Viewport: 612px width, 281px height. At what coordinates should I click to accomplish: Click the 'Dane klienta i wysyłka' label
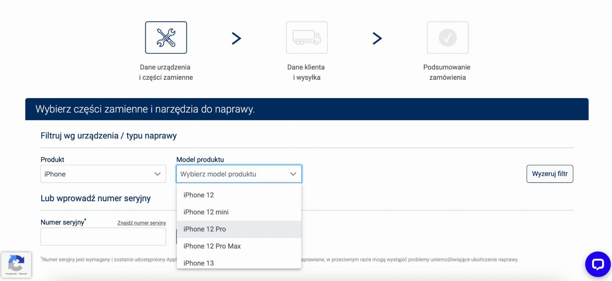point(306,72)
